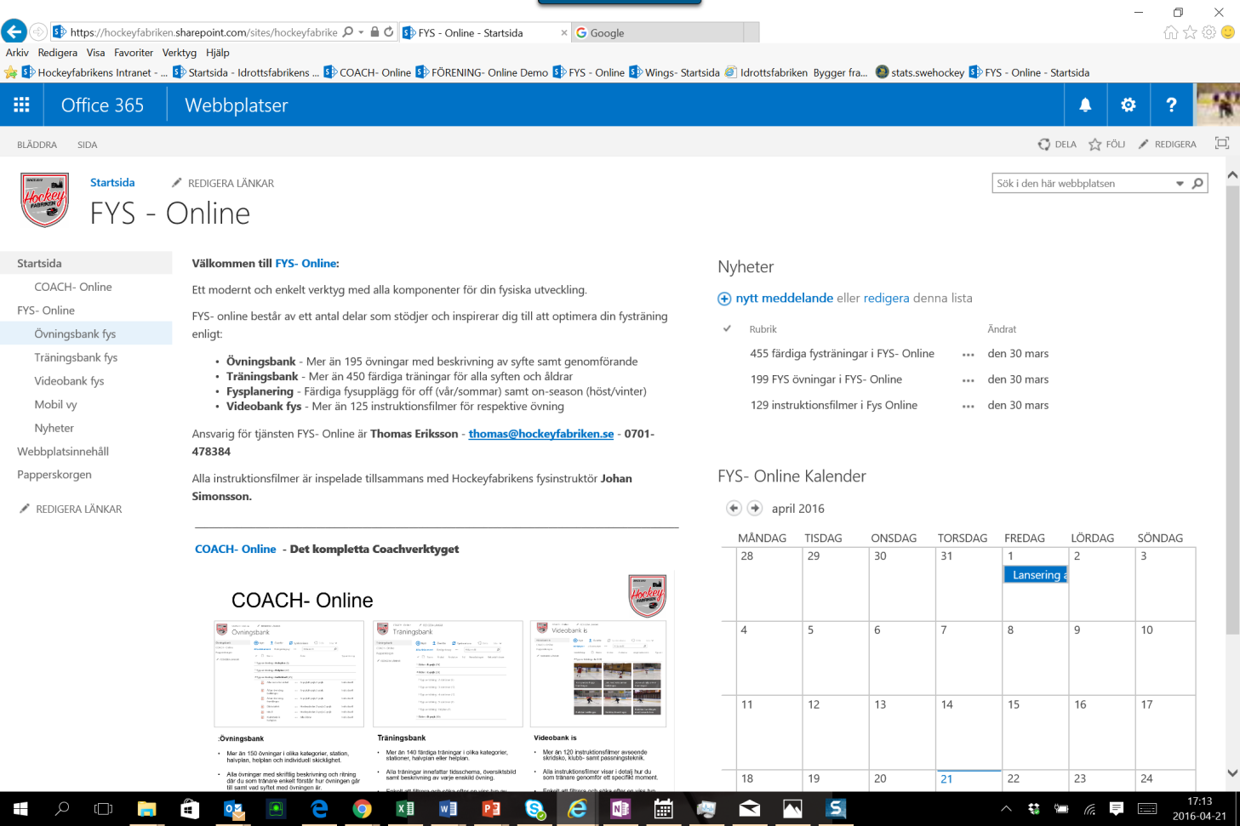
Task: Open the notifications bell
Action: pyautogui.click(x=1085, y=105)
